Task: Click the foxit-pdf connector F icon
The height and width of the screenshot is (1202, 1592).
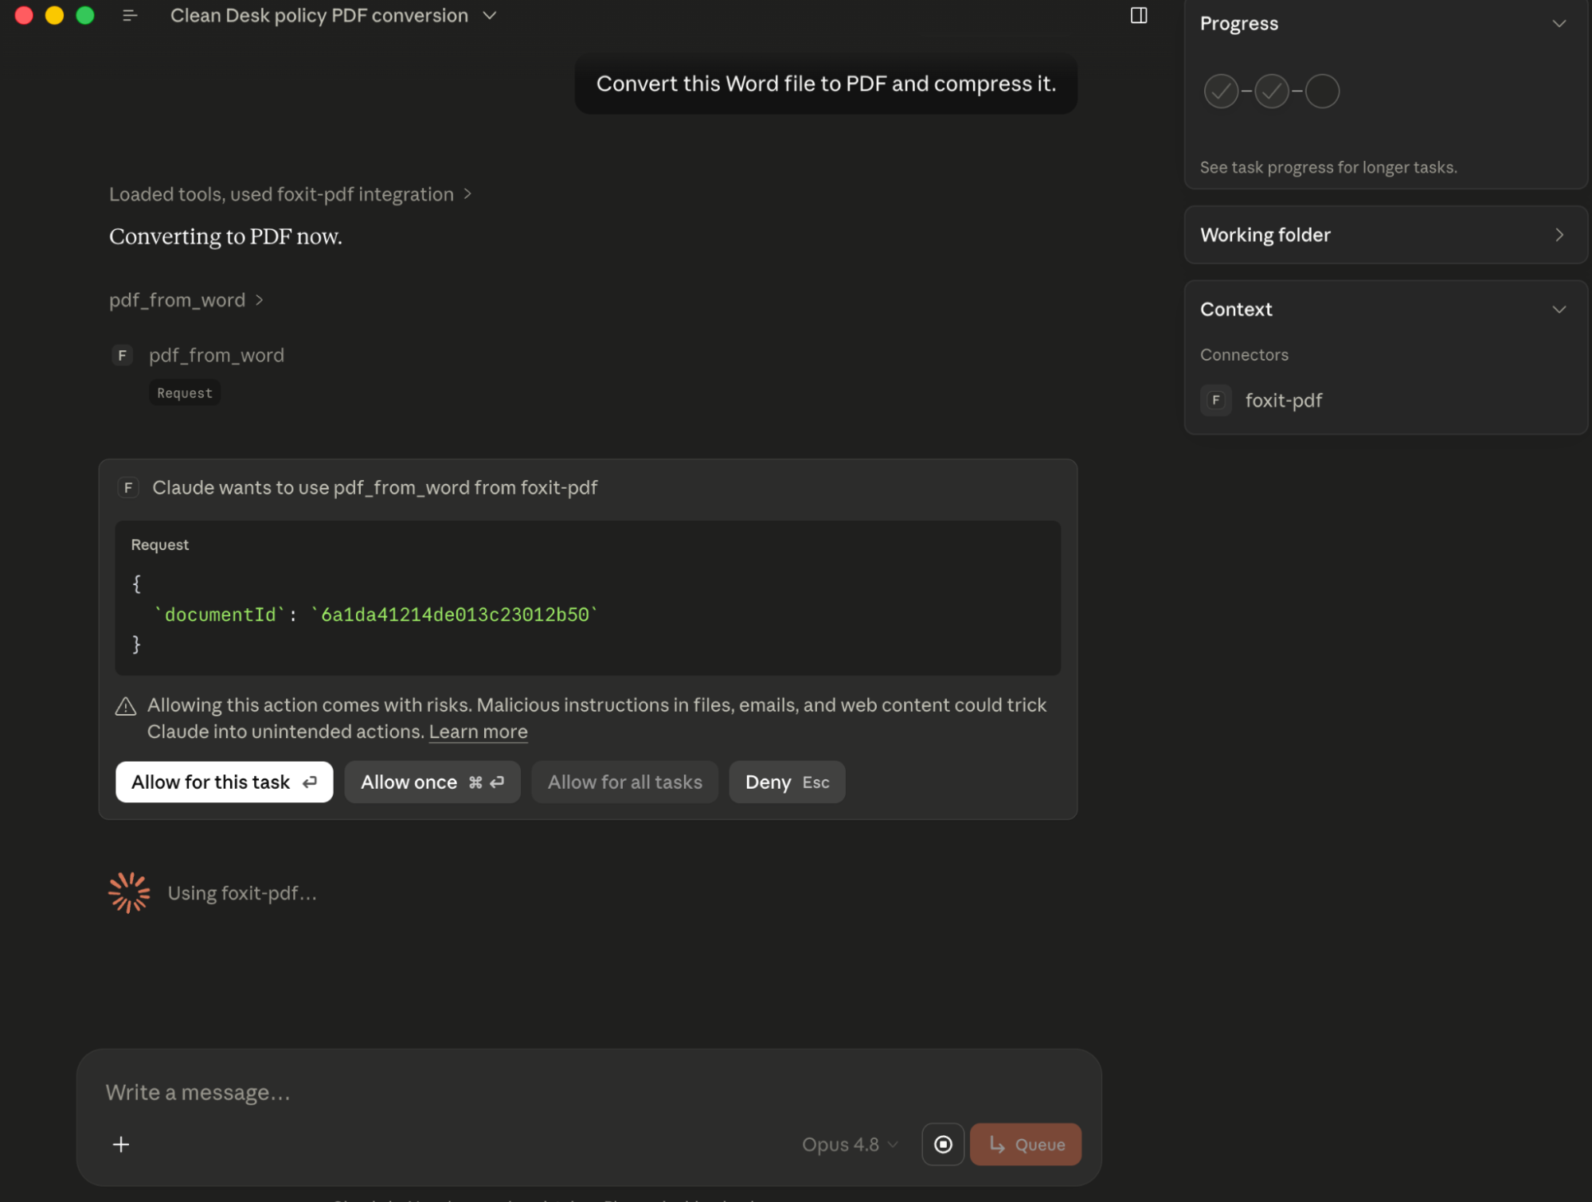Action: pos(1216,400)
